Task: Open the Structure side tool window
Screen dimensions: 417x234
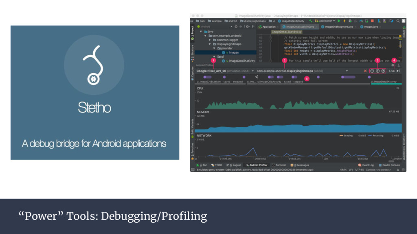Action: click(x=193, y=53)
